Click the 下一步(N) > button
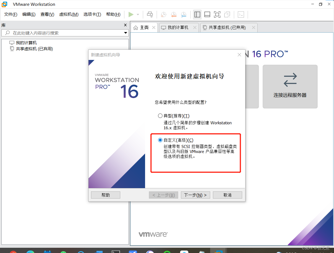This screenshot has width=334, height=253. pyautogui.click(x=196, y=195)
